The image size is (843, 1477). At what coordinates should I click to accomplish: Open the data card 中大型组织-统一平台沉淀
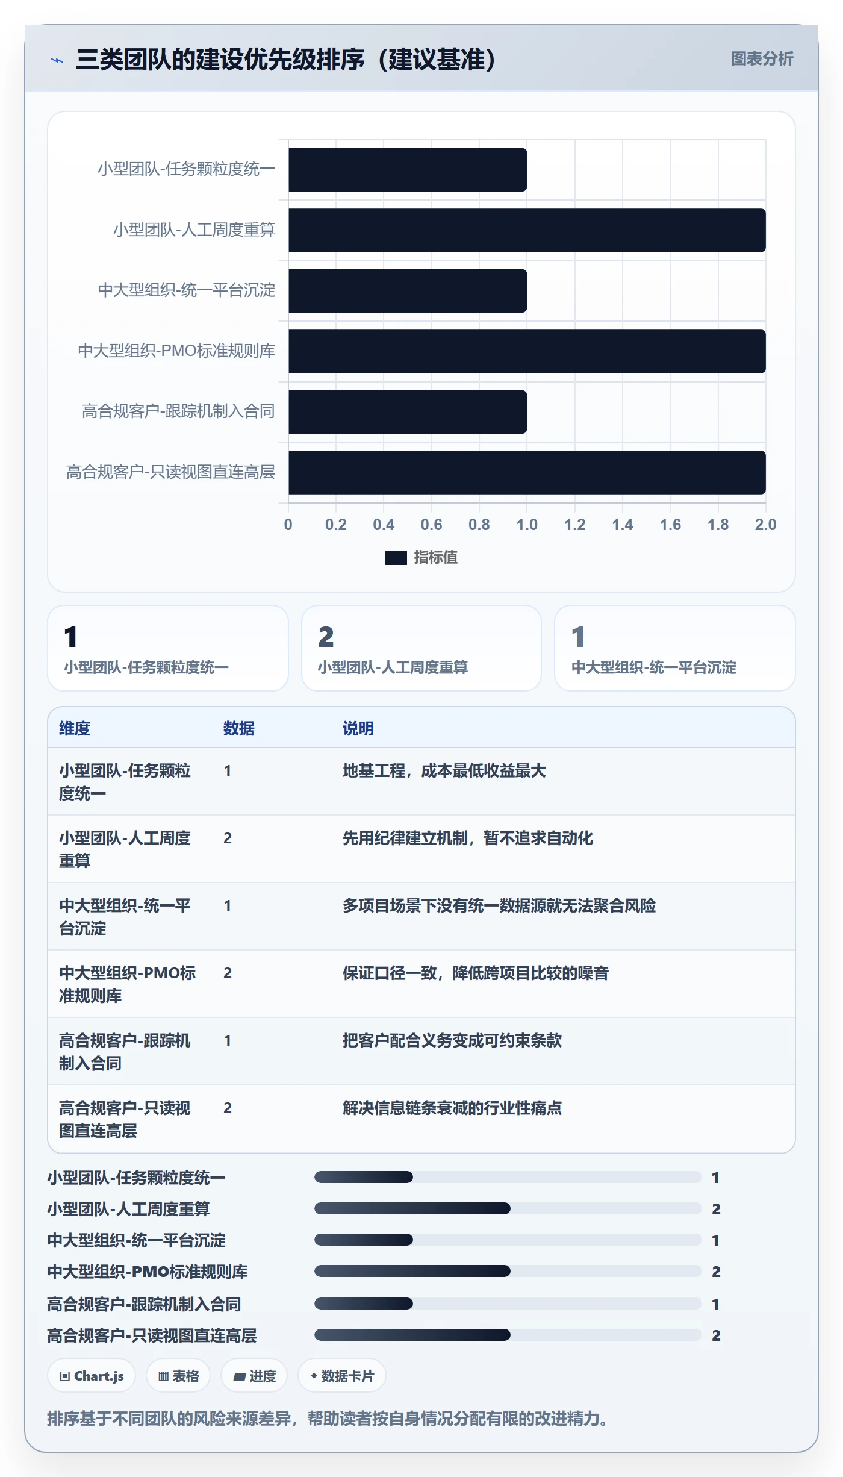click(x=675, y=648)
